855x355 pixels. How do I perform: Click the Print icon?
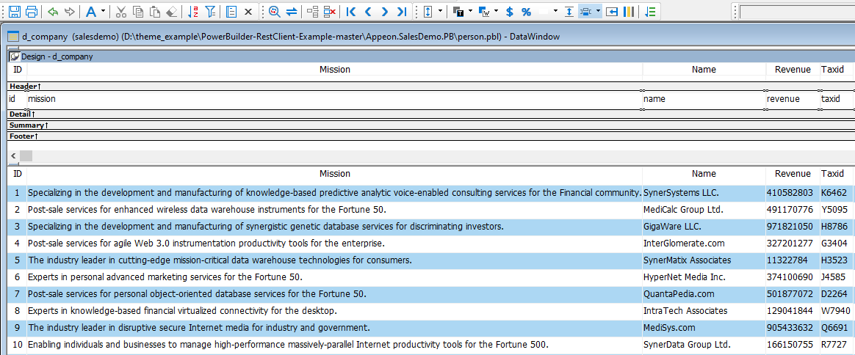[32, 12]
